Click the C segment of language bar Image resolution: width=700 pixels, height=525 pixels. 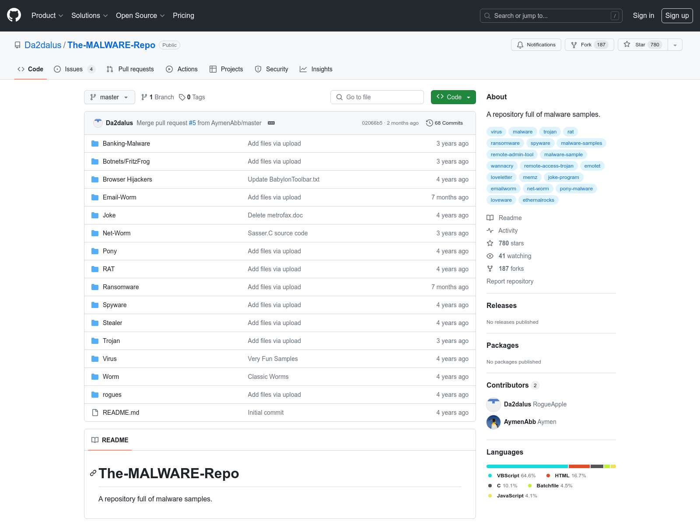click(x=597, y=466)
